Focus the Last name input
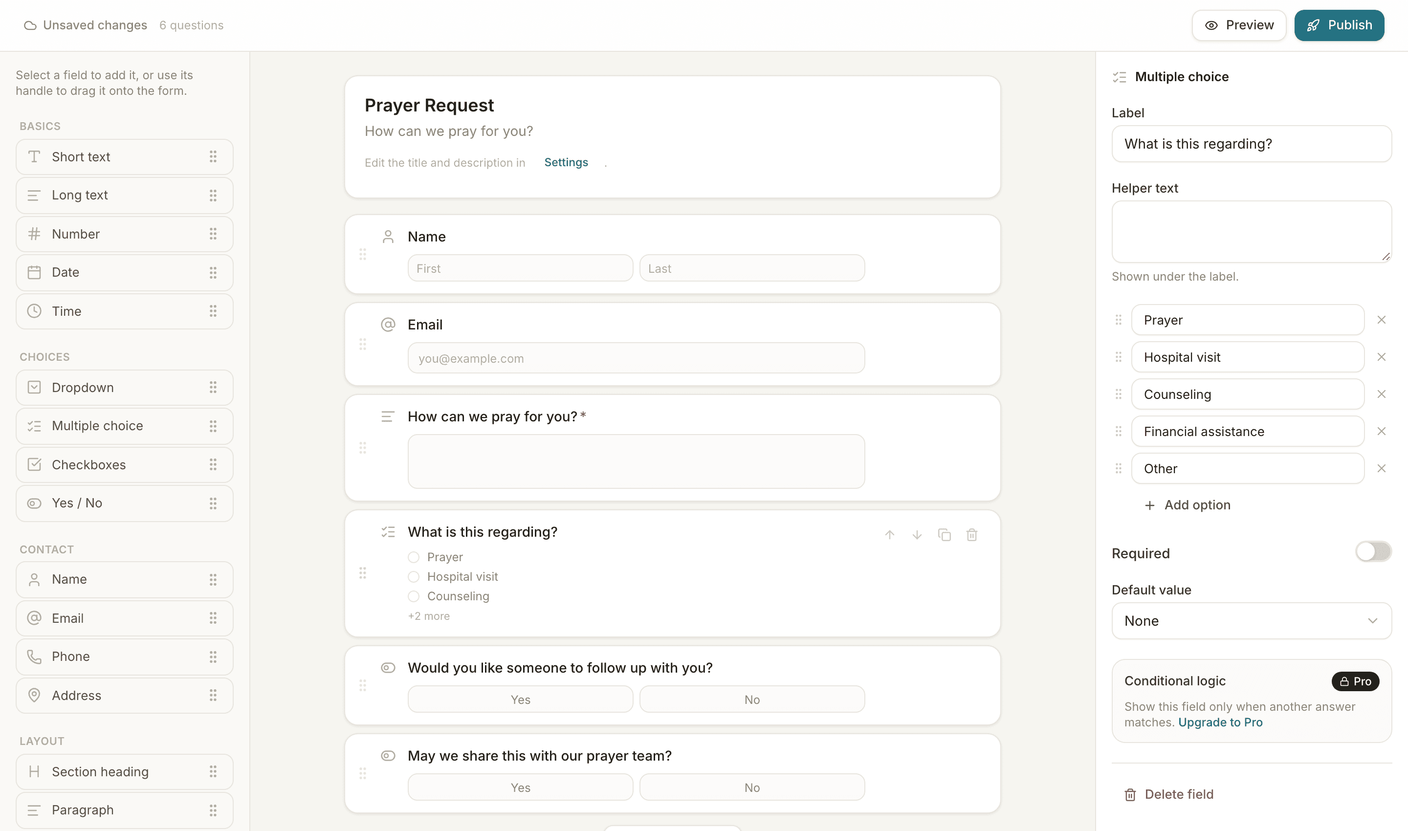 coord(752,268)
